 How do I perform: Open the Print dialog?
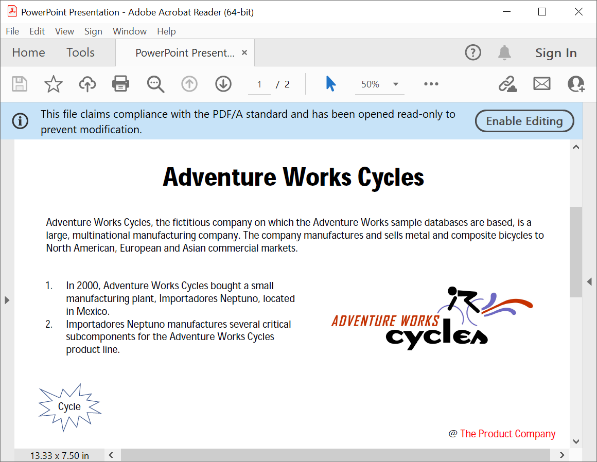coord(121,84)
